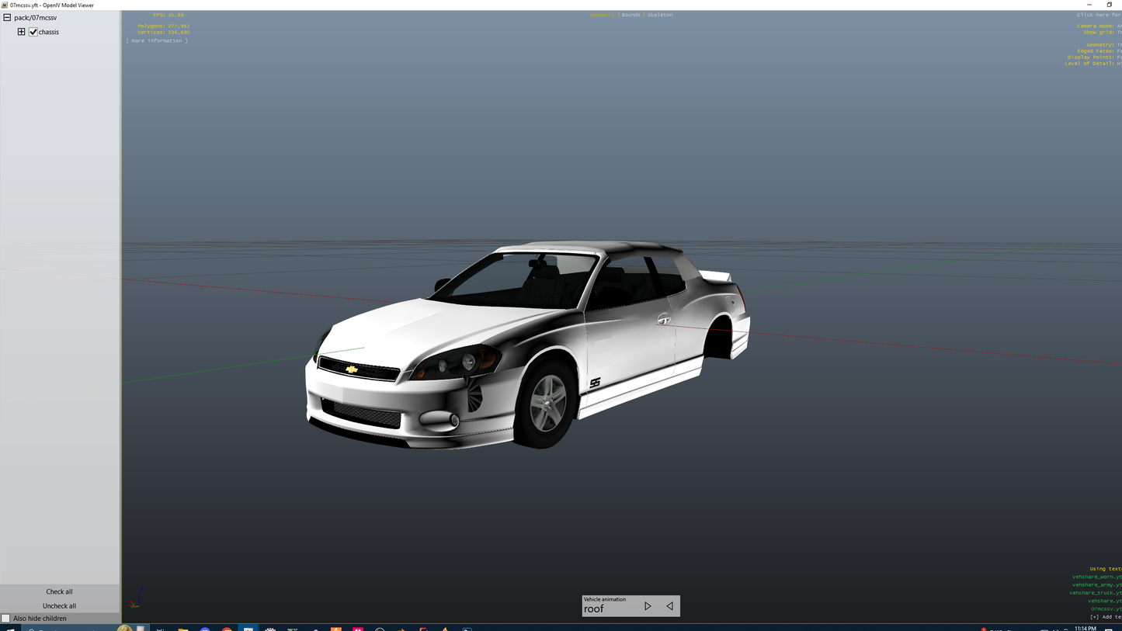Expand the chassis tree node
The width and height of the screenshot is (1122, 631).
(x=21, y=32)
